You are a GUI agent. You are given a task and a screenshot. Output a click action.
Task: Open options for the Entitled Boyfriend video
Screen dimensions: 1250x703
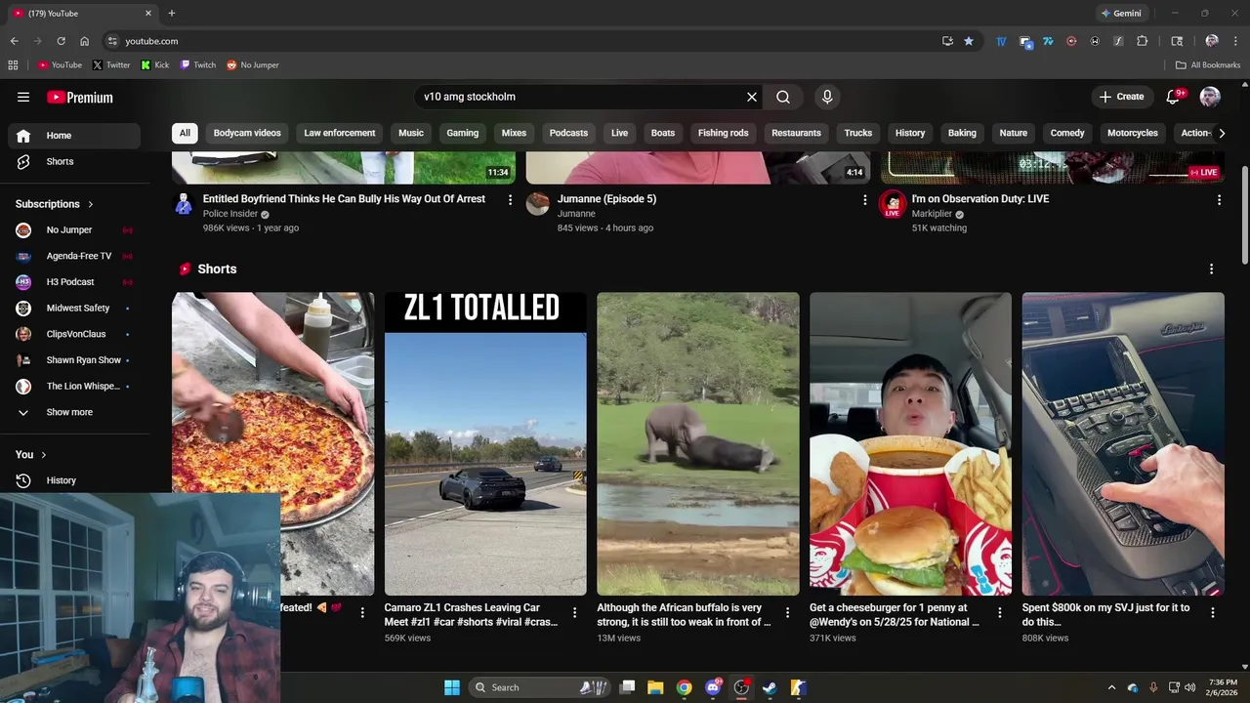(x=510, y=199)
